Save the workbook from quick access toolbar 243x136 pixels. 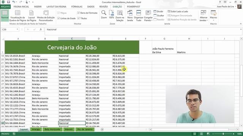click(8, 2)
